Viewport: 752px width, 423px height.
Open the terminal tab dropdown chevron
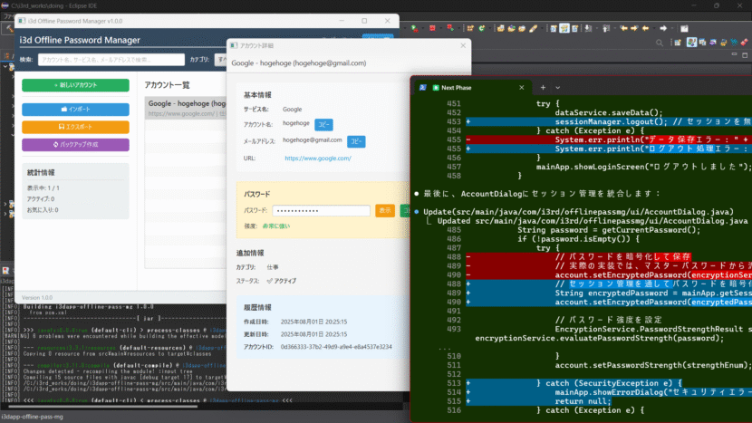pyautogui.click(x=558, y=88)
